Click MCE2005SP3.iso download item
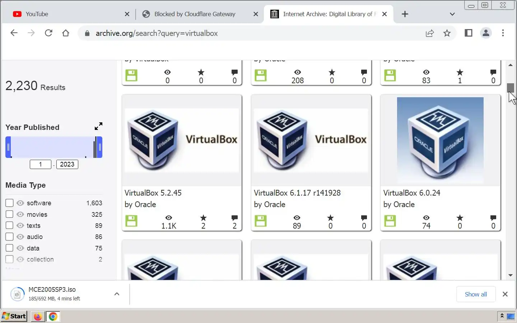Screen dimensions: 517x323 (65, 294)
